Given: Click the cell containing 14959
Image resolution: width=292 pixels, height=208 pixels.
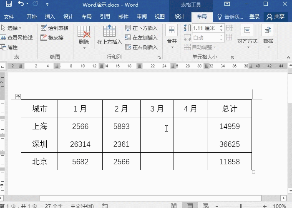Looking at the screenshot, I should pos(229,126).
